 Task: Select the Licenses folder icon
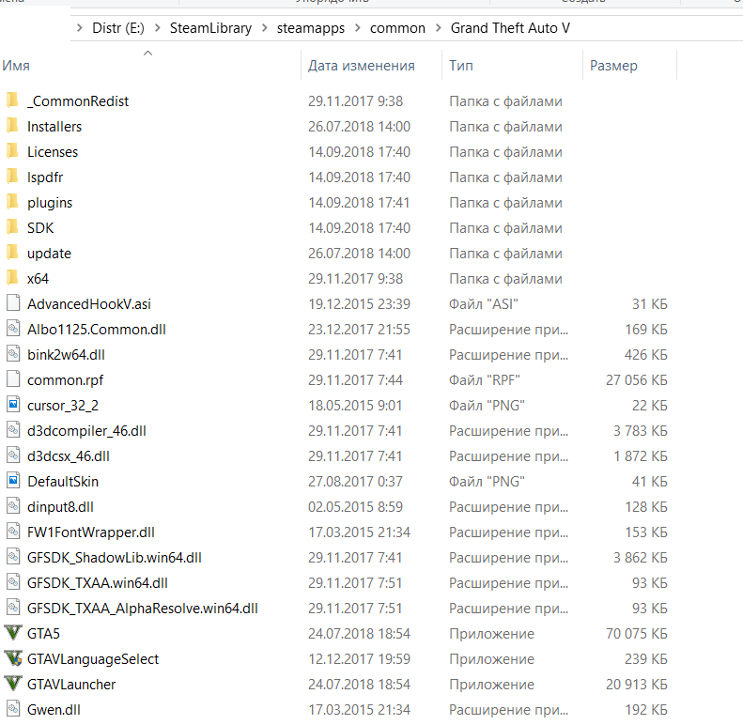click(x=13, y=151)
